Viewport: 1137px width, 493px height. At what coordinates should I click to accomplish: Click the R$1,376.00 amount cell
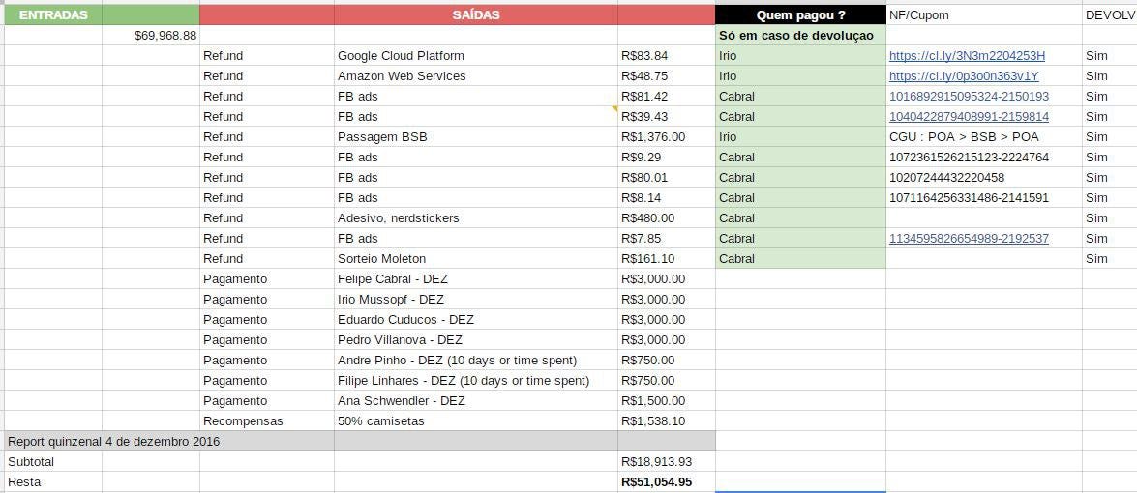[666, 137]
